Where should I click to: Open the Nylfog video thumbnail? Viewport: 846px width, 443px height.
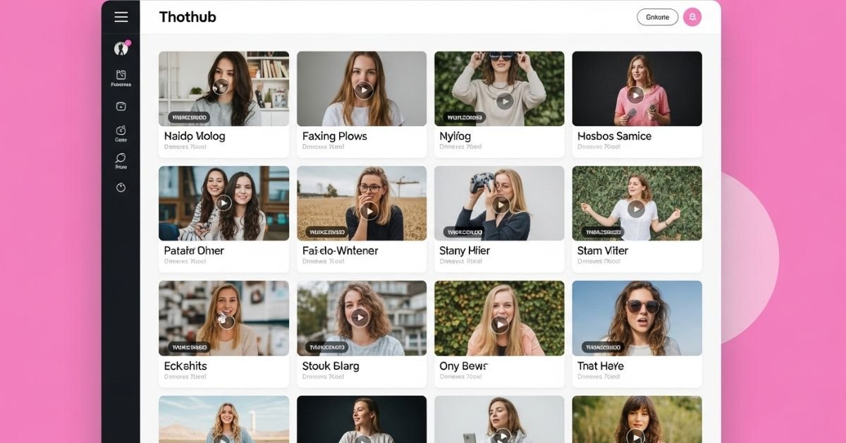499,88
